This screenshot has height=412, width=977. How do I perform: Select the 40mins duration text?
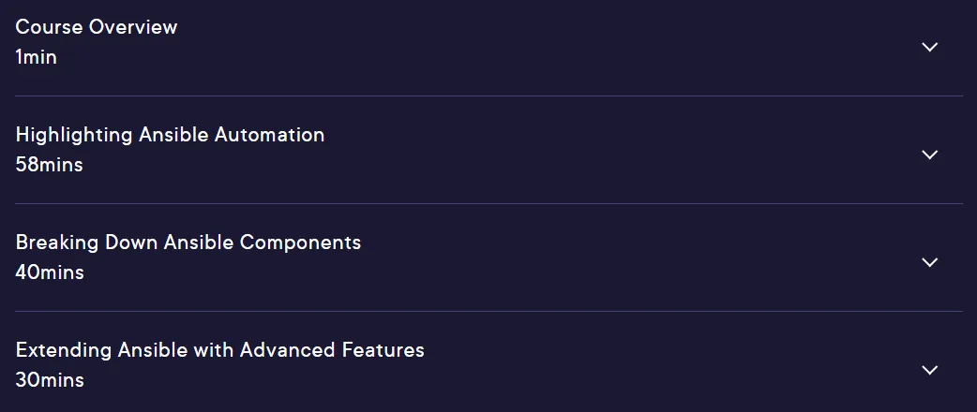[50, 272]
